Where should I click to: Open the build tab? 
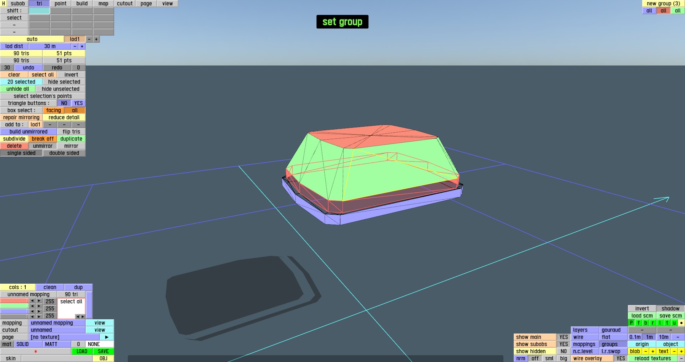pos(82,4)
